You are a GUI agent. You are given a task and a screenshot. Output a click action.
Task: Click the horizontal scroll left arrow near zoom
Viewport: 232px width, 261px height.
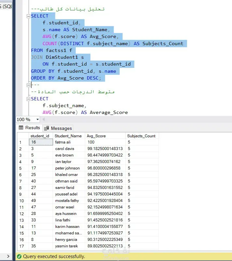coord(44,119)
